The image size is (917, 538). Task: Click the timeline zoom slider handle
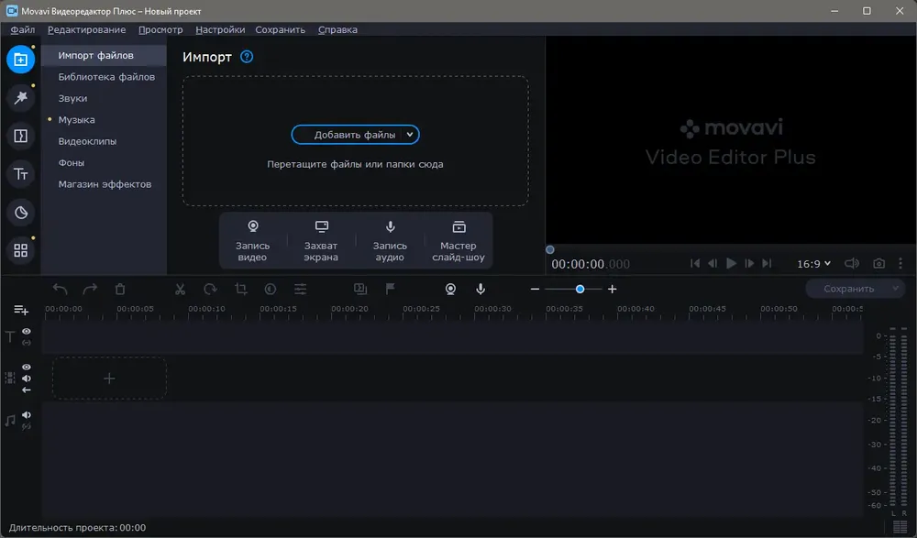pos(580,289)
